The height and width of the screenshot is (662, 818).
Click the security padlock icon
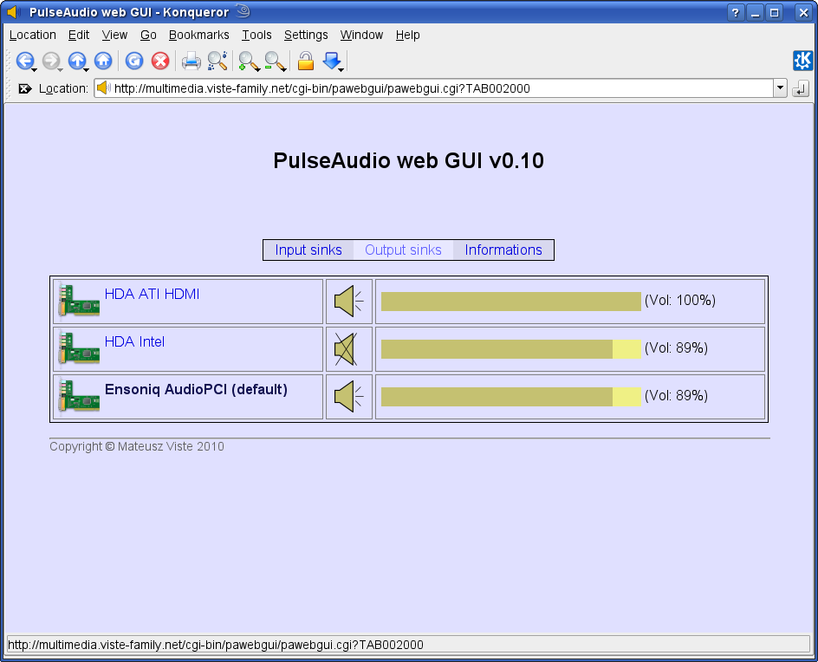coord(306,61)
